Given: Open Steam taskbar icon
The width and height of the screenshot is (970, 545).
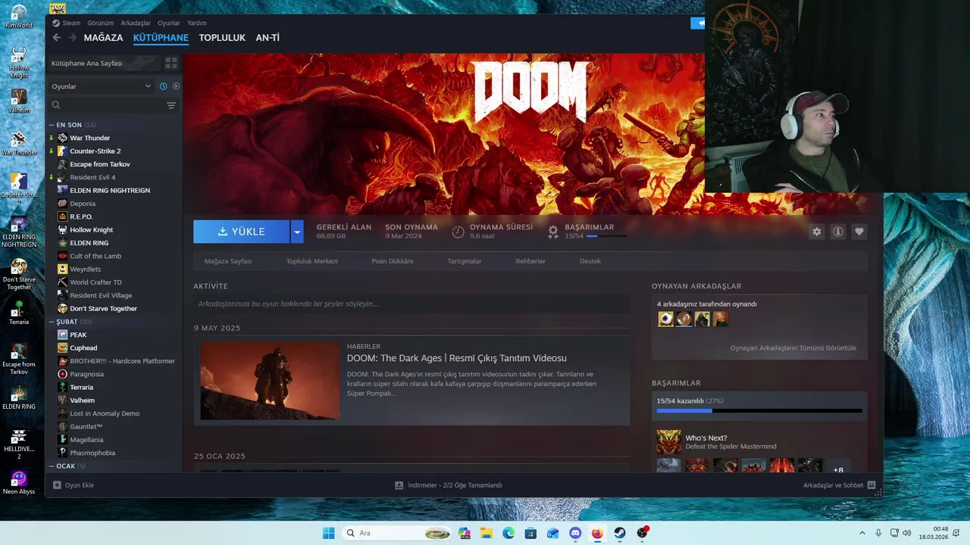Looking at the screenshot, I should (x=619, y=533).
